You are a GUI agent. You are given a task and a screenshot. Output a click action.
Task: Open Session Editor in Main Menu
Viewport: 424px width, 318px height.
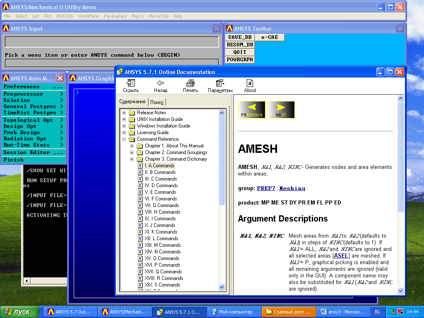pos(34,152)
